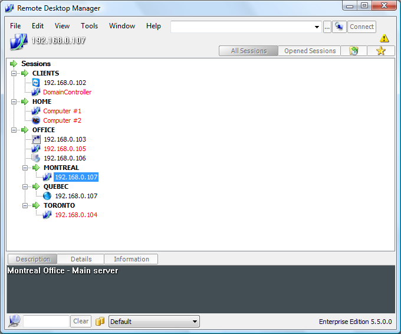The image size is (401, 334).
Task: Click the Enterprise Edition 5.5.0.0 label
Action: click(x=355, y=322)
